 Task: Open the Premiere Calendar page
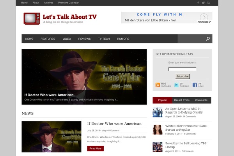coord(68,3)
